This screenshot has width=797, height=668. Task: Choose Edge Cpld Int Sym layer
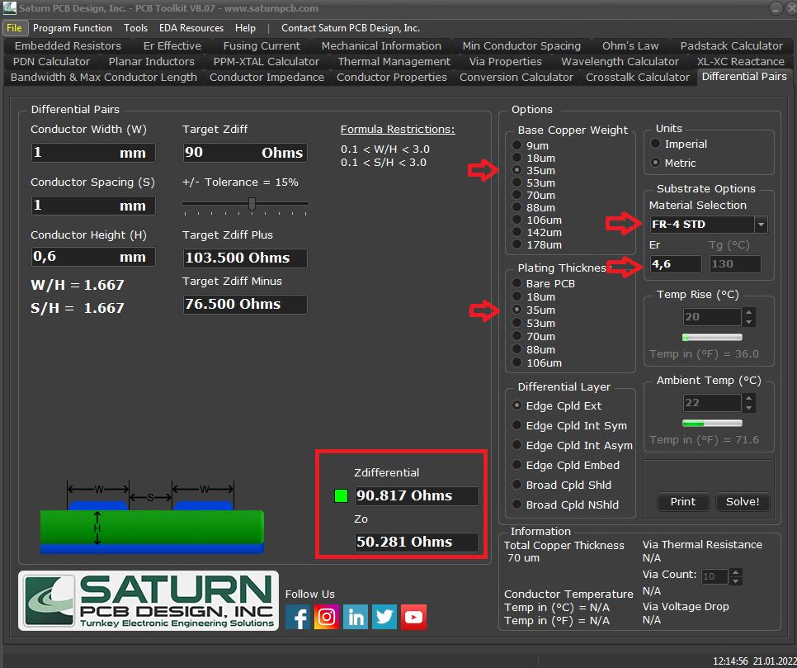517,425
